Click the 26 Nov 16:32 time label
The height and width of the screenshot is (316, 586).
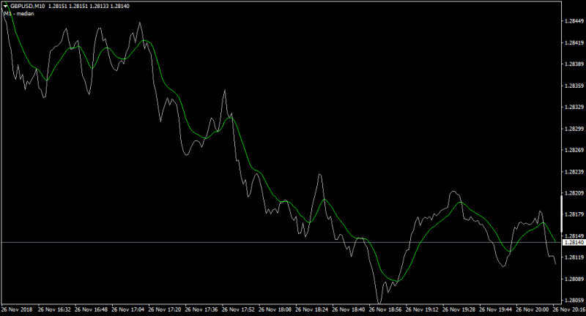click(x=54, y=309)
